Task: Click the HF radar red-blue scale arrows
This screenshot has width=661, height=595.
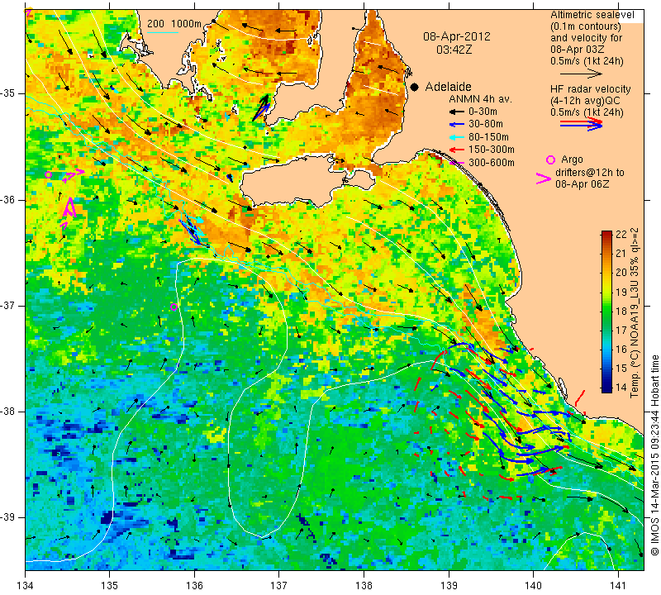Action: pyautogui.click(x=581, y=124)
